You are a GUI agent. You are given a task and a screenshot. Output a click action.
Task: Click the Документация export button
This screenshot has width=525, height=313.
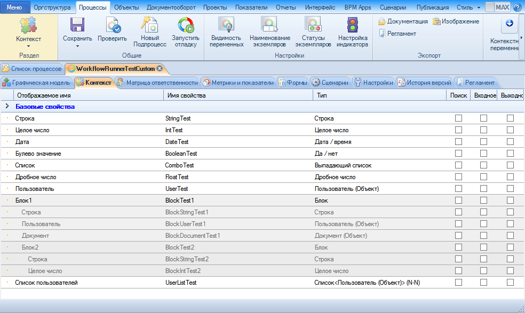(403, 21)
